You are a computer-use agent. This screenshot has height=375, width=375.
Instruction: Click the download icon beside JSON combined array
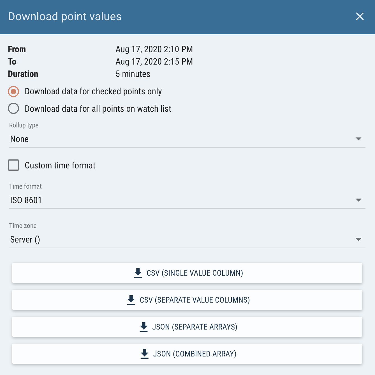click(x=144, y=354)
